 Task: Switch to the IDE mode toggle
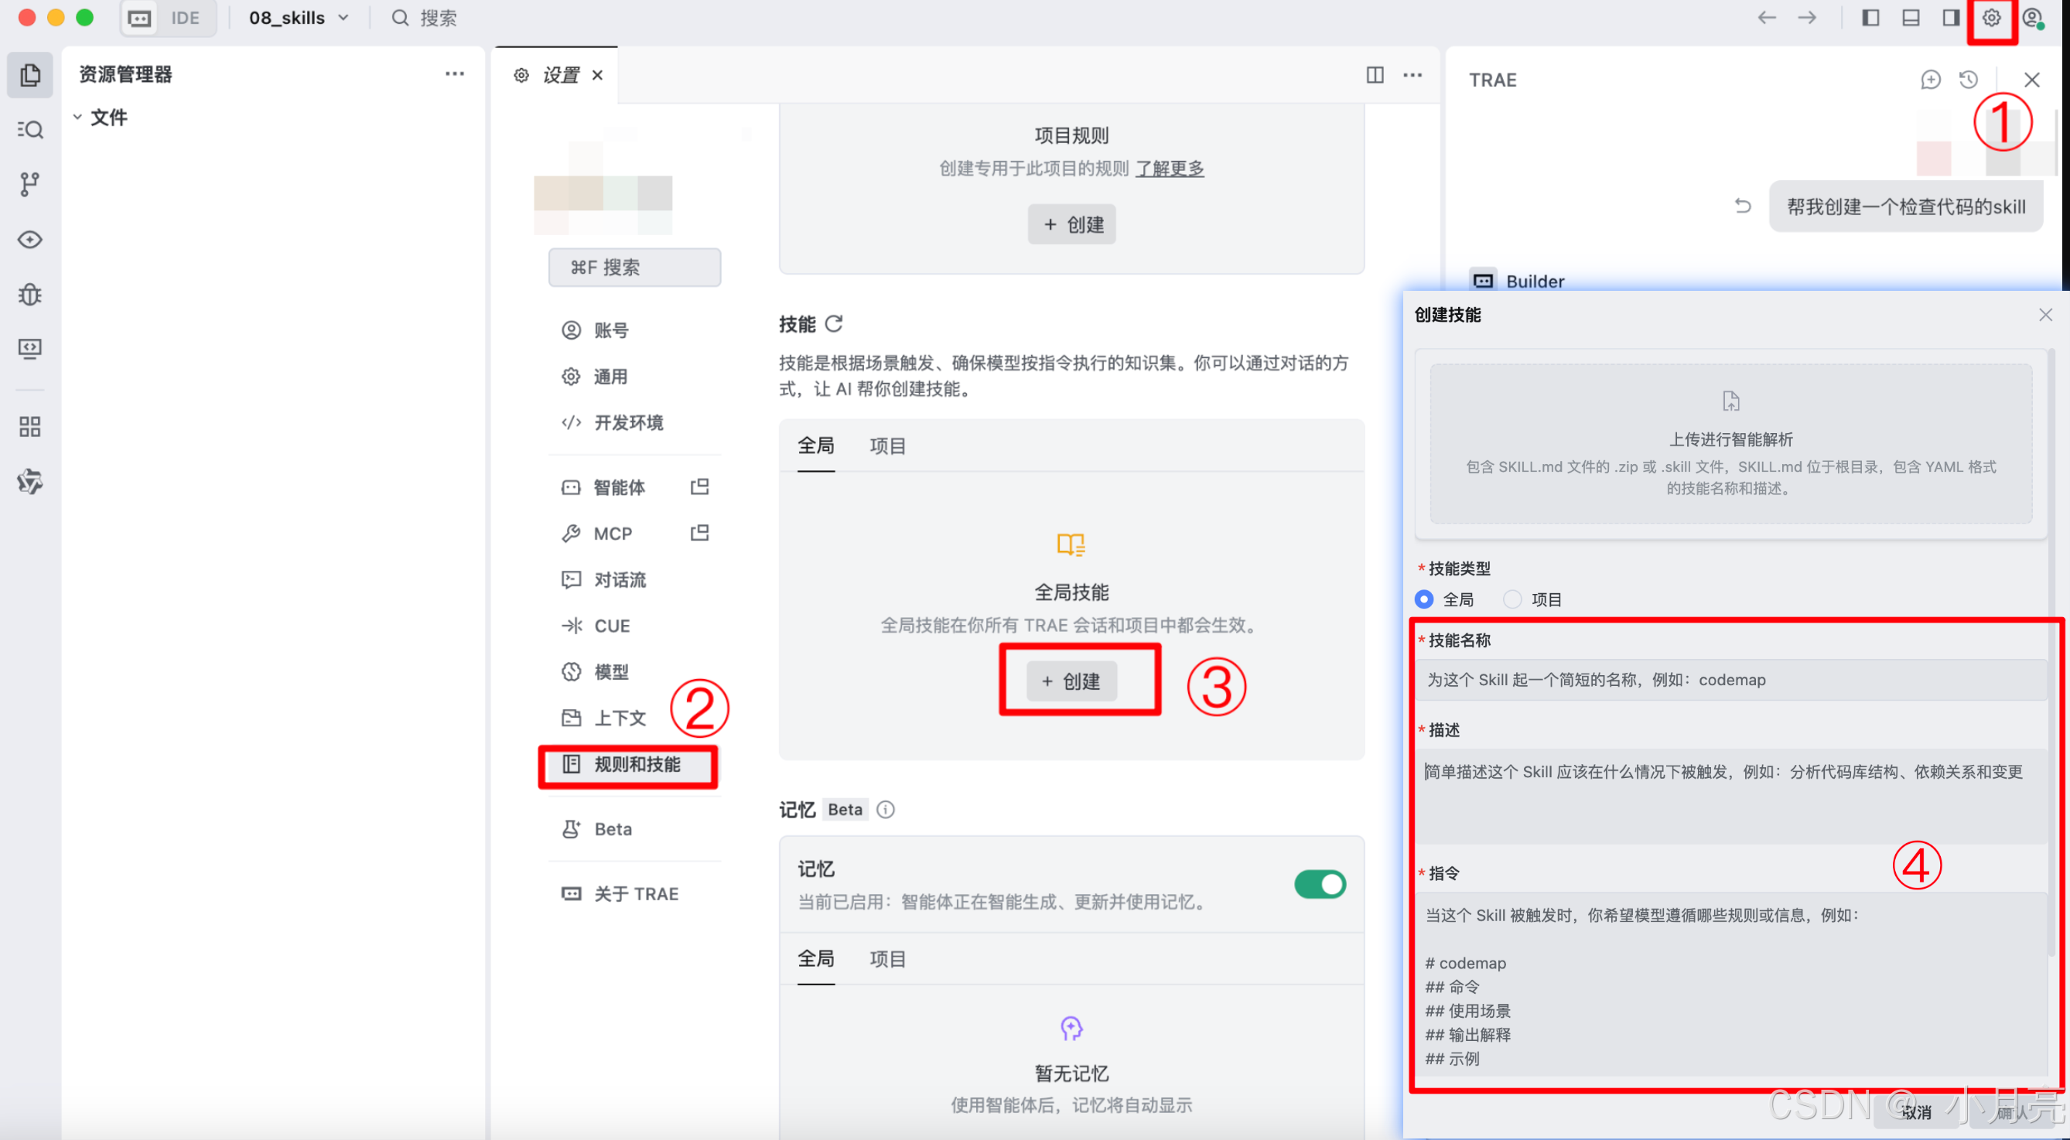point(185,18)
